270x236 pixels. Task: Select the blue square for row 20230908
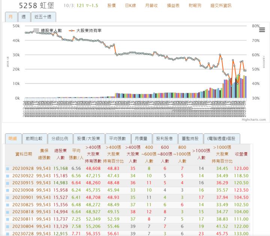click(x=7, y=190)
